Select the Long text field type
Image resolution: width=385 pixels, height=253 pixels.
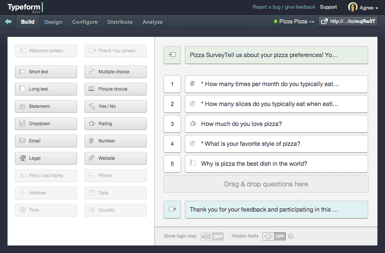[46, 89]
